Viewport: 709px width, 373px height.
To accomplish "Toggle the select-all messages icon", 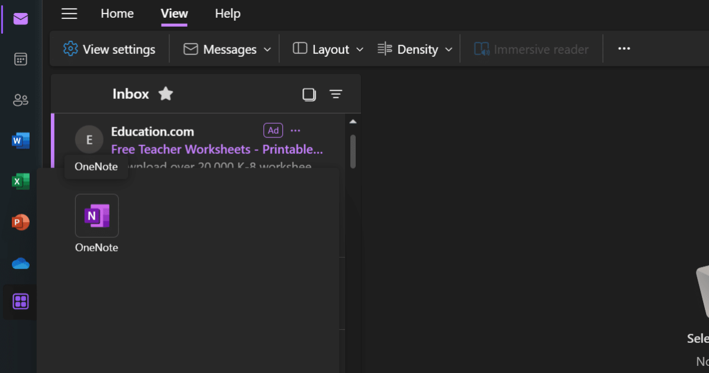I will coord(309,94).
